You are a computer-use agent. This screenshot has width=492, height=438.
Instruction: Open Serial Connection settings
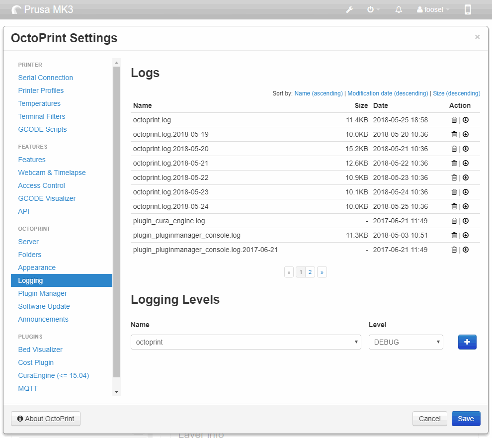[x=46, y=78]
